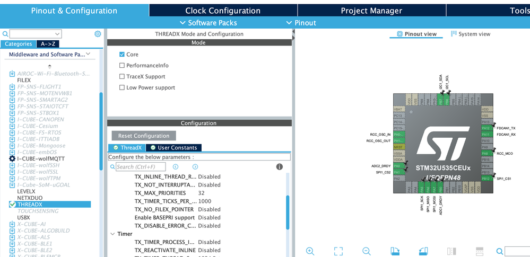Click the parameter list vertical scrollbar
The width and height of the screenshot is (530, 257).
coord(288,213)
